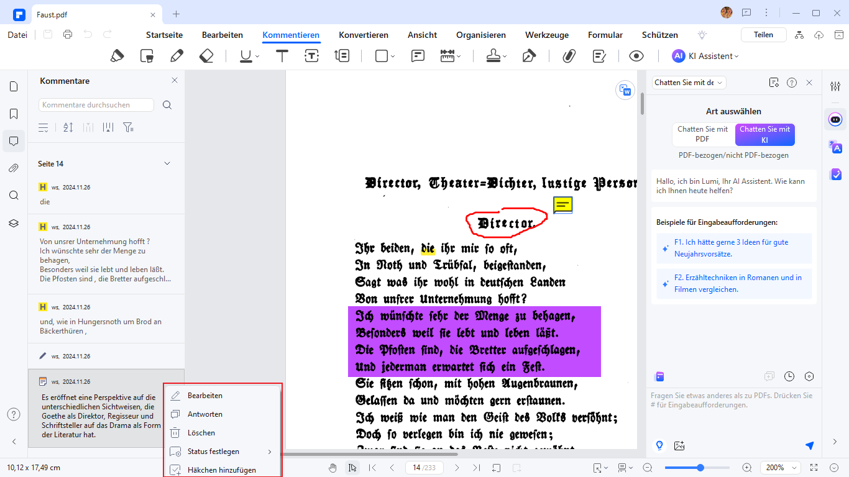
Task: Collapse the 'Seite 14' comments group
Action: click(x=167, y=163)
